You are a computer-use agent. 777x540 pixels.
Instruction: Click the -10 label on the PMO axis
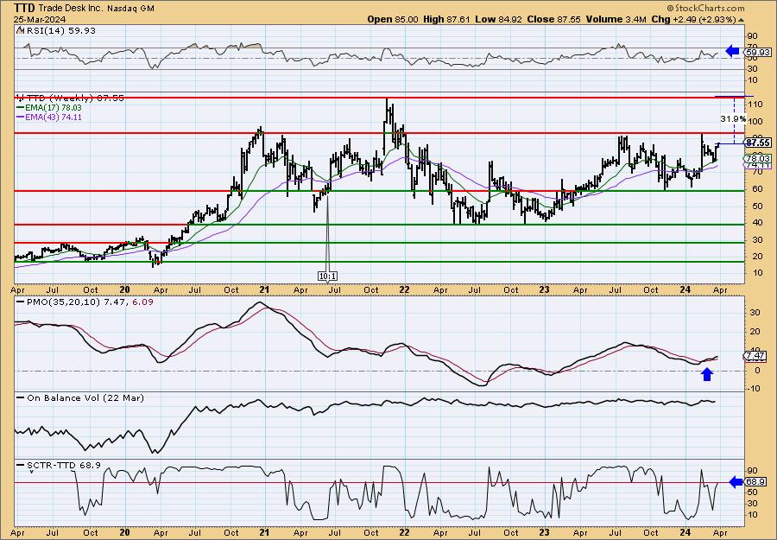point(753,389)
